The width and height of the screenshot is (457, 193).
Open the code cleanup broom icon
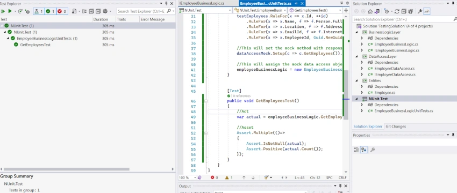[266, 177]
